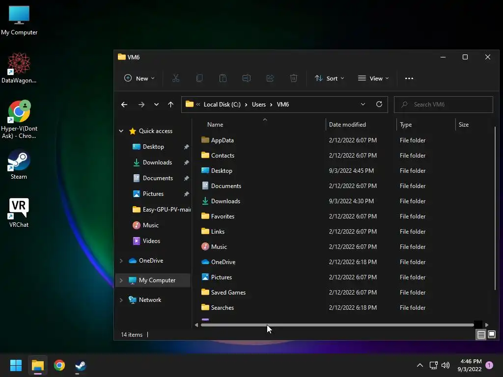Sort by Size column header

(x=463, y=124)
